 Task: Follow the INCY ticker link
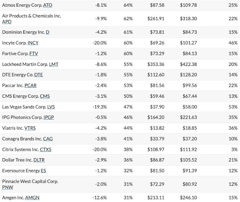click(33, 43)
